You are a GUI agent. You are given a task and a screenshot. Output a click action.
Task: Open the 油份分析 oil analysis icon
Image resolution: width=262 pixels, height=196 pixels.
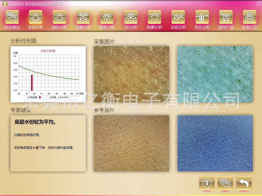[x=59, y=17]
